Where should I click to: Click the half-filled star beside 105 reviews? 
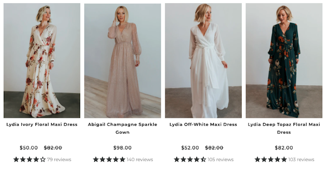[203, 159]
